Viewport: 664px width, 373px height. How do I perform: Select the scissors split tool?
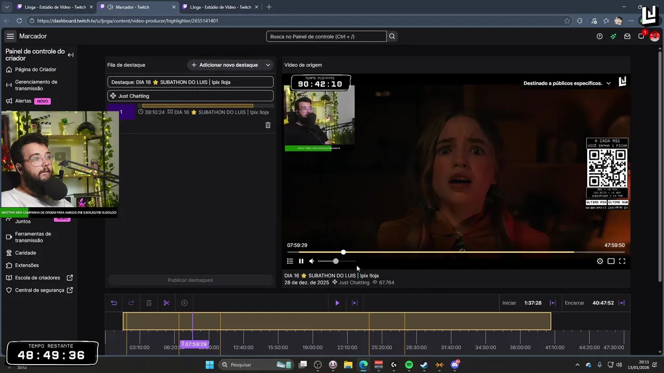click(167, 303)
